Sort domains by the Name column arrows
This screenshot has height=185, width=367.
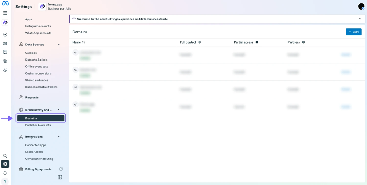pyautogui.click(x=84, y=42)
